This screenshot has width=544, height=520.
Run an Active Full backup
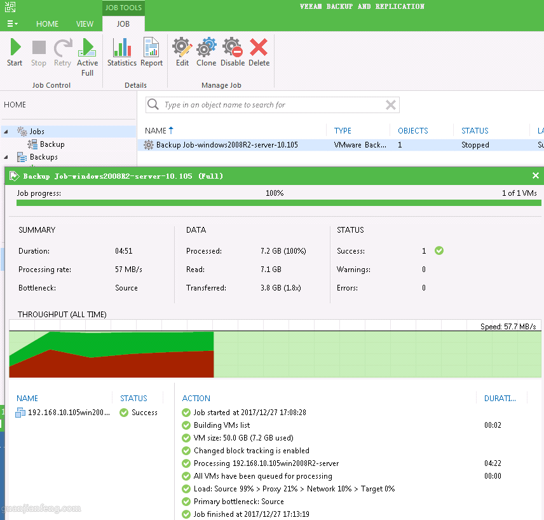(x=87, y=52)
